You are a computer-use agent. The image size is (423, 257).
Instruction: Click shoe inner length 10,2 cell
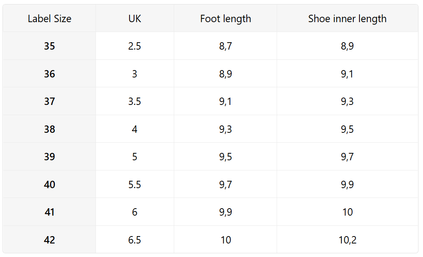[347, 240]
